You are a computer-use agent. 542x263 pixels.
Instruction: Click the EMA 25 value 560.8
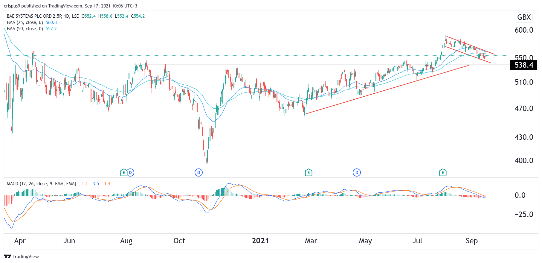click(51, 22)
